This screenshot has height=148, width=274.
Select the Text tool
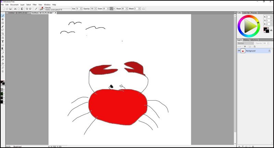click(x=3, y=41)
